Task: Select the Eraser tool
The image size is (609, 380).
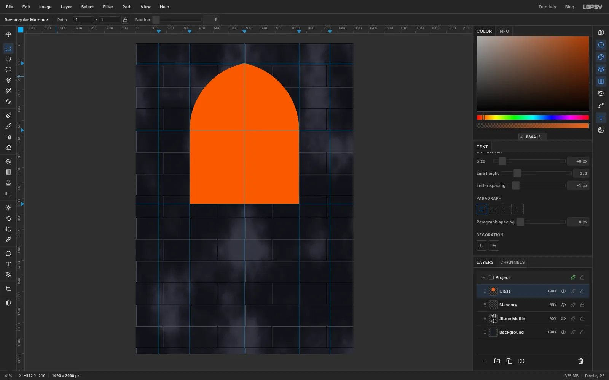Action: (x=8, y=147)
